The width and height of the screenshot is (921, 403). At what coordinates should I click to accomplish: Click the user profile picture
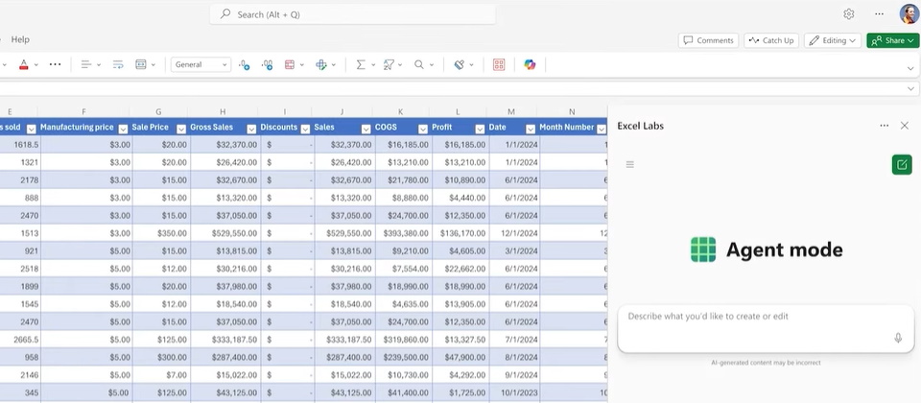[909, 13]
